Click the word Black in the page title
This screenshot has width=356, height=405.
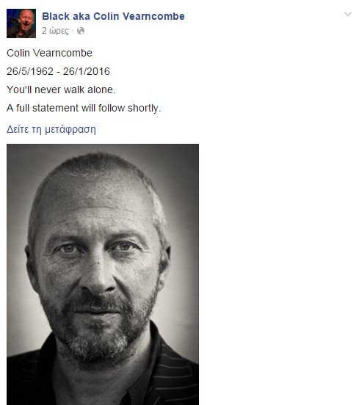56,16
